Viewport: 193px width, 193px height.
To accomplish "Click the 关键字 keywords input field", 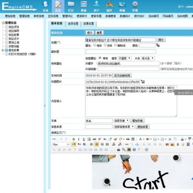I will click(x=128, y=63).
